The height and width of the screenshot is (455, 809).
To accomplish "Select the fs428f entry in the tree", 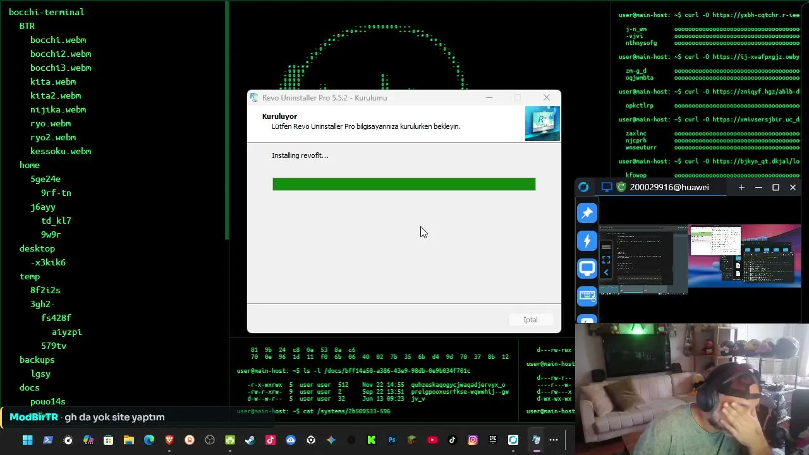I will (x=56, y=318).
